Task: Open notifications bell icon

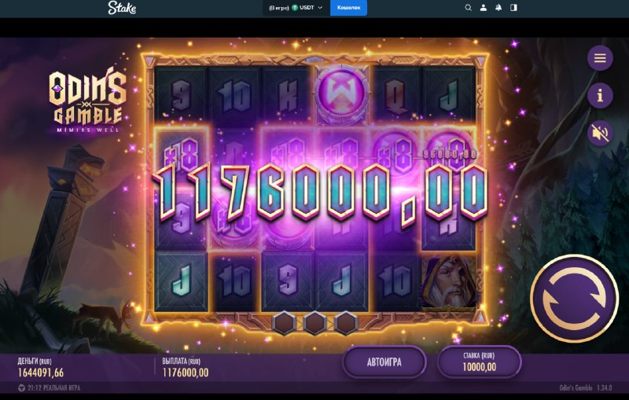Action: pyautogui.click(x=498, y=8)
